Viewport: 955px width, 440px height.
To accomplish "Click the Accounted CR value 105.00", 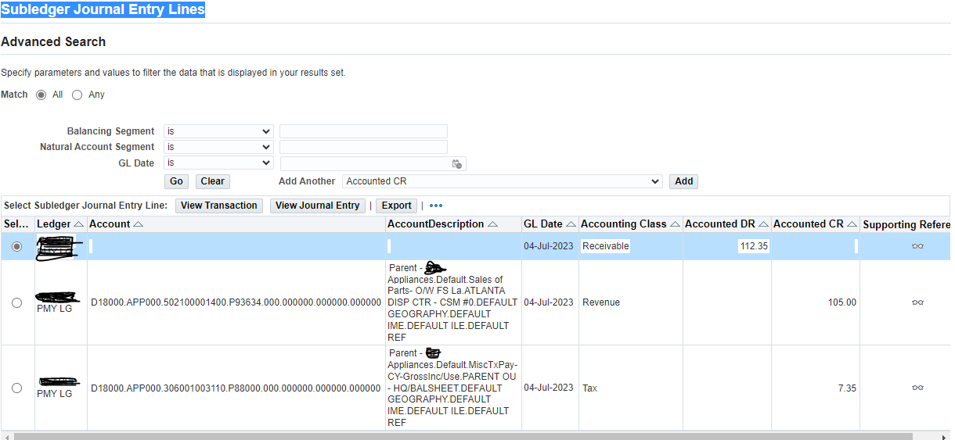I will click(x=842, y=302).
